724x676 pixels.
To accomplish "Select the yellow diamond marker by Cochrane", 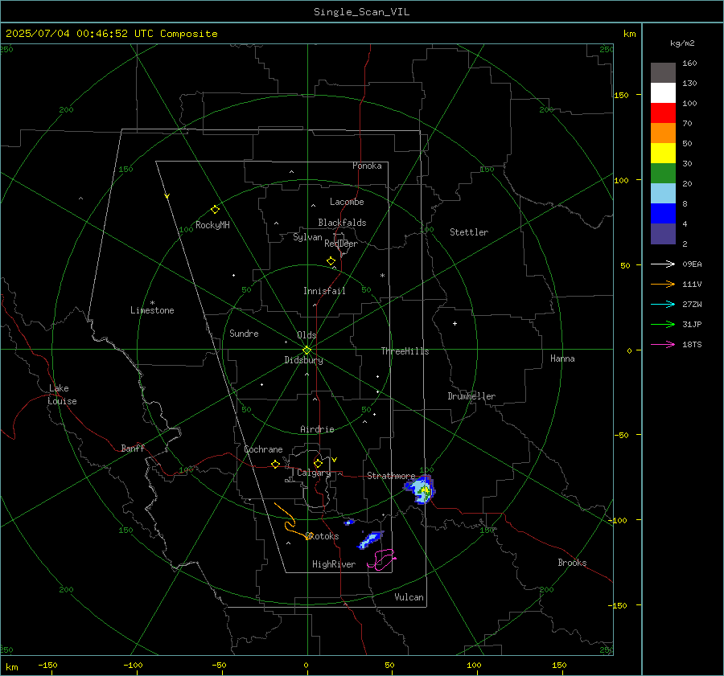I will [275, 465].
